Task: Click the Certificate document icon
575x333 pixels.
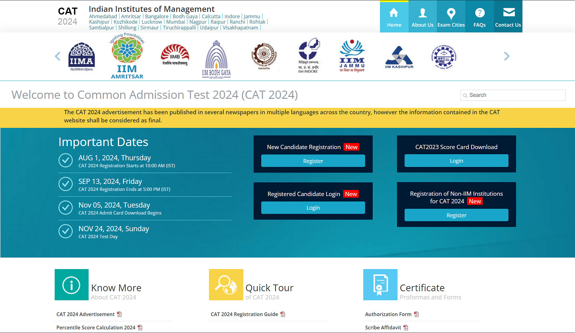Action: coord(380,285)
